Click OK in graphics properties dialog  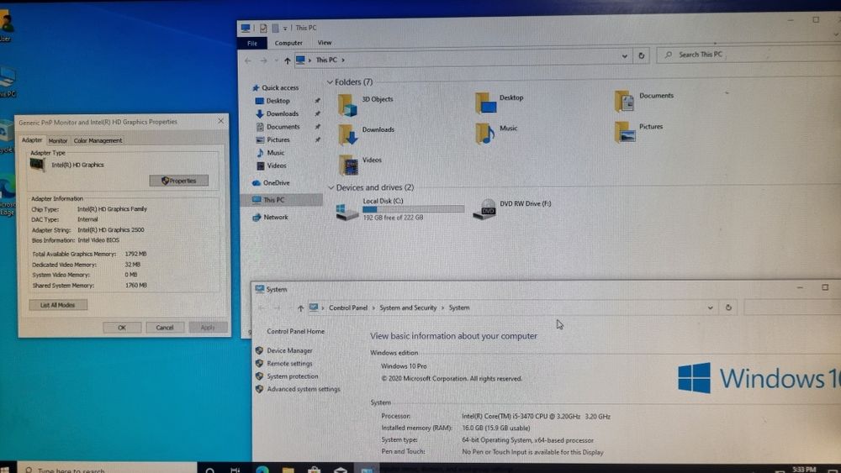coord(122,328)
